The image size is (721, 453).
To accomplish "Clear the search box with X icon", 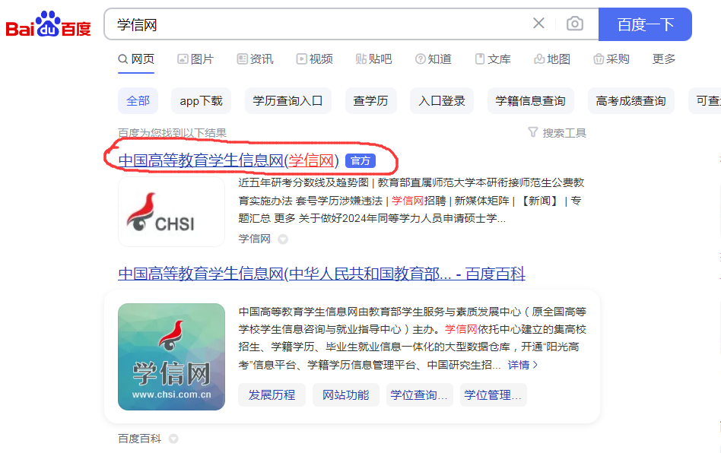I will pos(538,23).
